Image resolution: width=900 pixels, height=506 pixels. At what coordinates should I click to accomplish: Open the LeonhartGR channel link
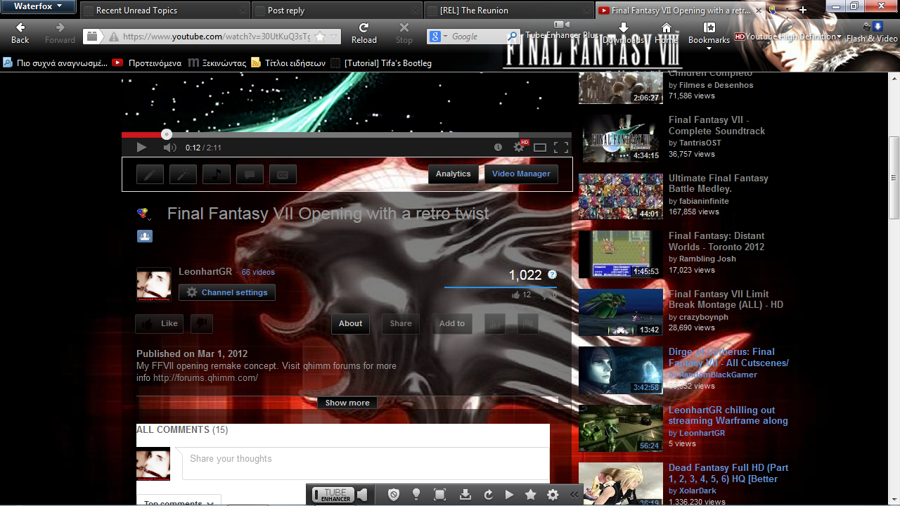[x=205, y=272]
